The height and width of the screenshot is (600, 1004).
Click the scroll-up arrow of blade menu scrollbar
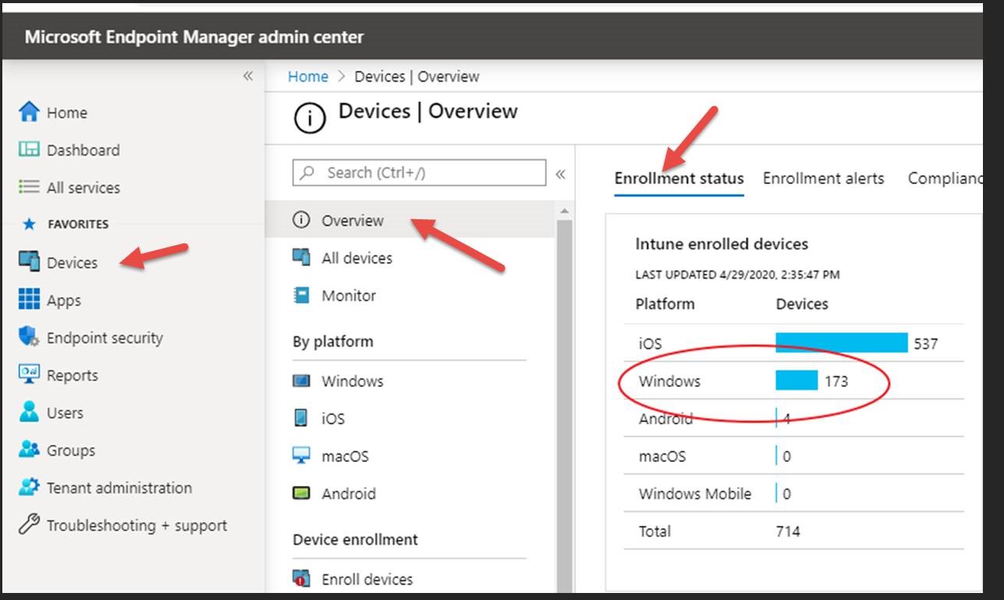click(565, 211)
